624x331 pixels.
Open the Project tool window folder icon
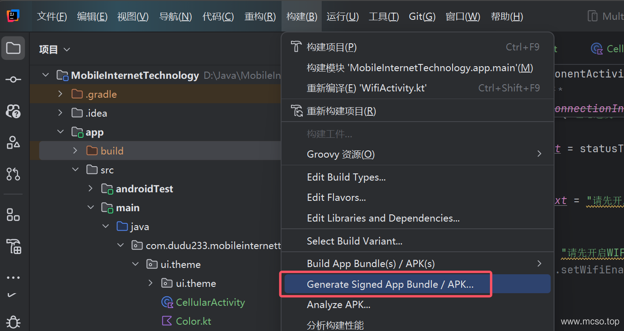point(13,48)
